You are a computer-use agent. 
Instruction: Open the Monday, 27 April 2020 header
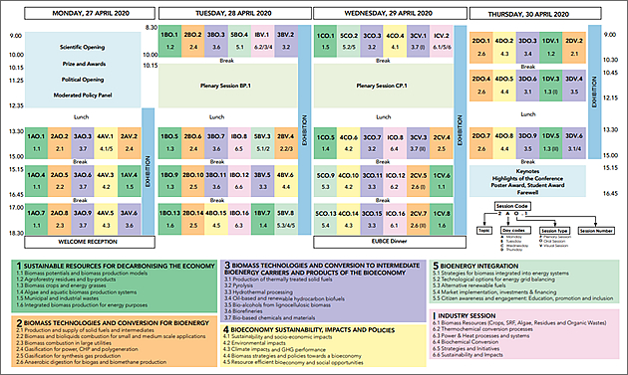(x=90, y=13)
